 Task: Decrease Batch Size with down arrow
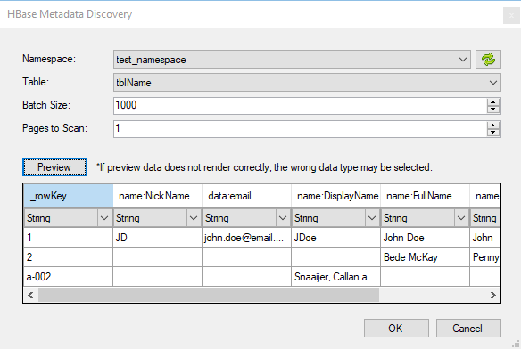click(x=493, y=110)
